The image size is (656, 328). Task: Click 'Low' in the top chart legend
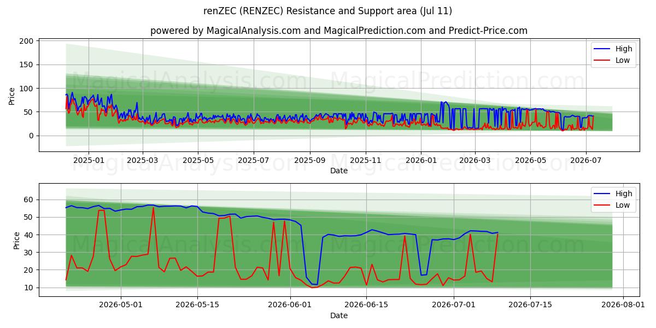pyautogui.click(x=623, y=60)
